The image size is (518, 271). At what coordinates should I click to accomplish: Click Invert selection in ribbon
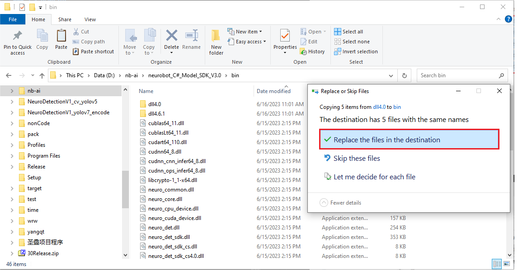[x=356, y=51]
